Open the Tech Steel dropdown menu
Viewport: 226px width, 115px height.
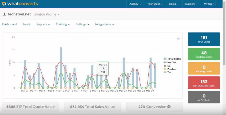155,4
